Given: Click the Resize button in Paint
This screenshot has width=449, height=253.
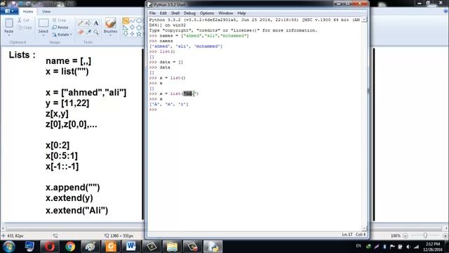Looking at the screenshot, I should pyautogui.click(x=60, y=27).
